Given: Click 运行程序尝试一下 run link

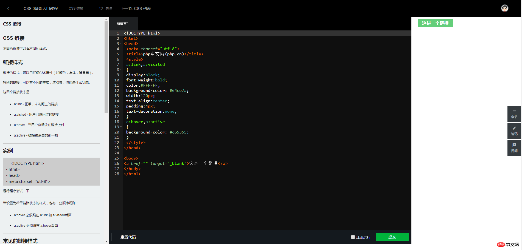Looking at the screenshot, I should 16,191.
